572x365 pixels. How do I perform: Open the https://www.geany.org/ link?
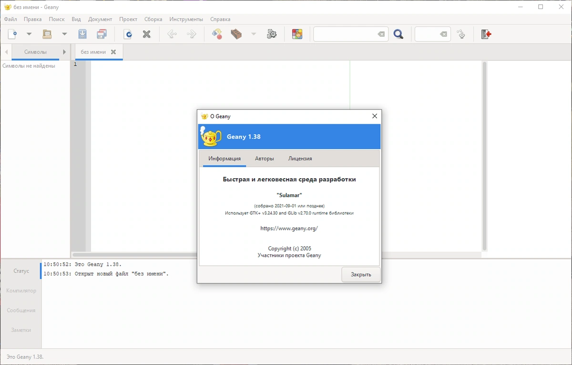pos(289,228)
